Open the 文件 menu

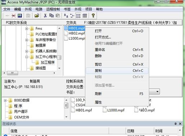tap(7, 9)
